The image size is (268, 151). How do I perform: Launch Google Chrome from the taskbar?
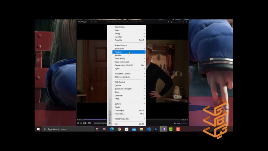pos(119,129)
